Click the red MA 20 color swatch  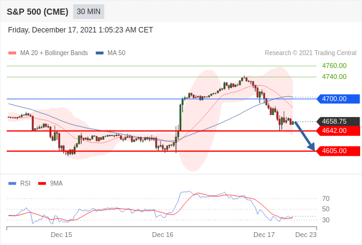pos(12,53)
